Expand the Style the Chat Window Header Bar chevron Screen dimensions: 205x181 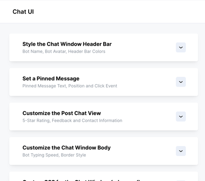click(x=181, y=47)
